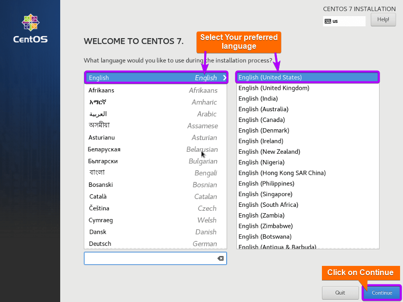
Task: Choose English (India) locale
Action: [308, 99]
